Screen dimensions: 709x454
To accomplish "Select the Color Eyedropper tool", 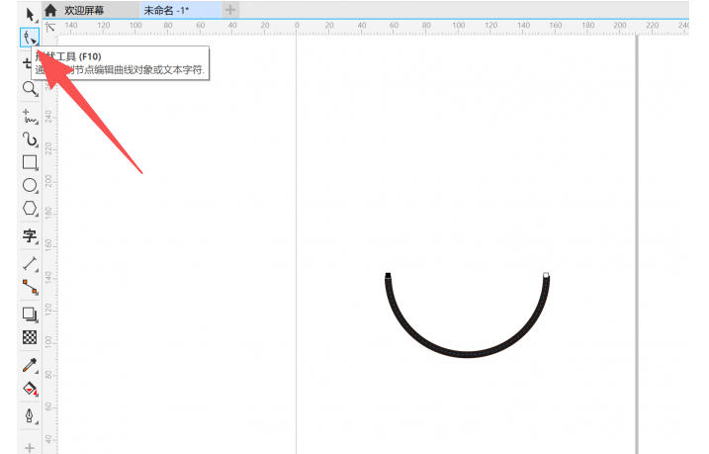I will click(30, 365).
